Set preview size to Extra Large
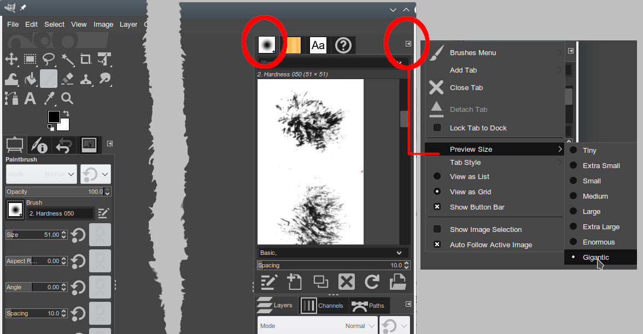643x334 pixels. [601, 227]
